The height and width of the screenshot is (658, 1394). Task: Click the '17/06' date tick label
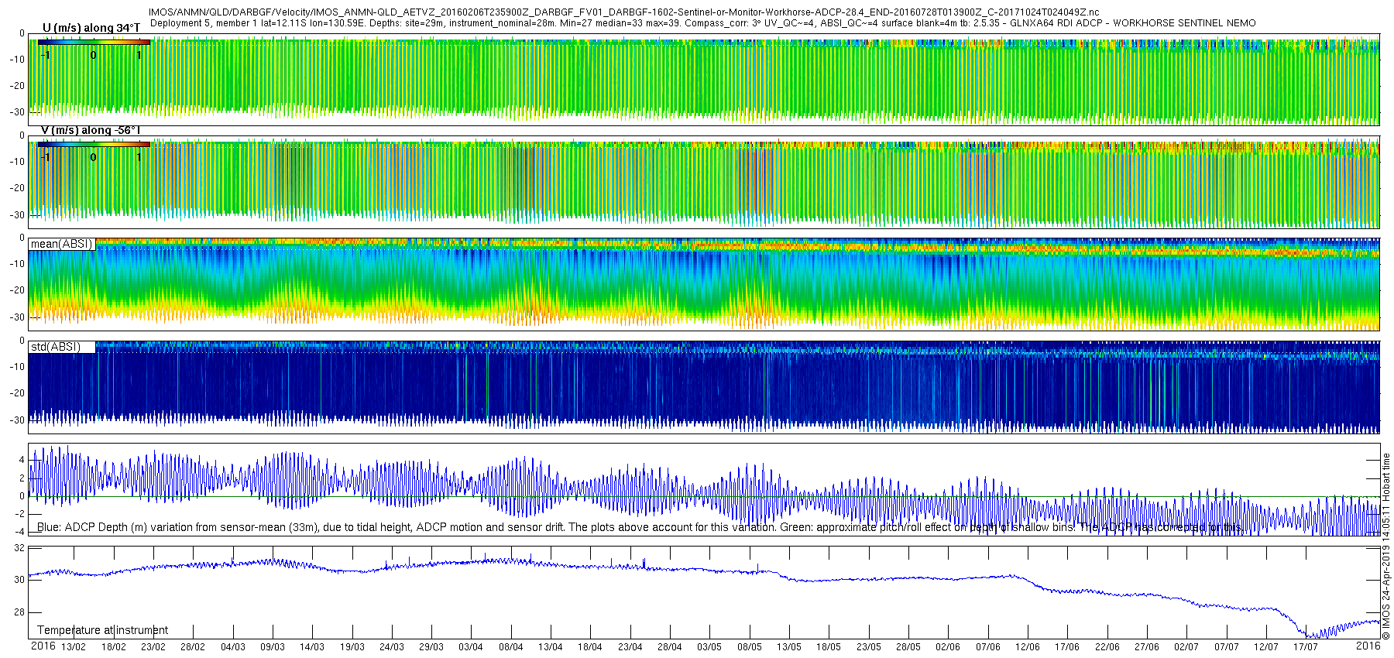1067,647
